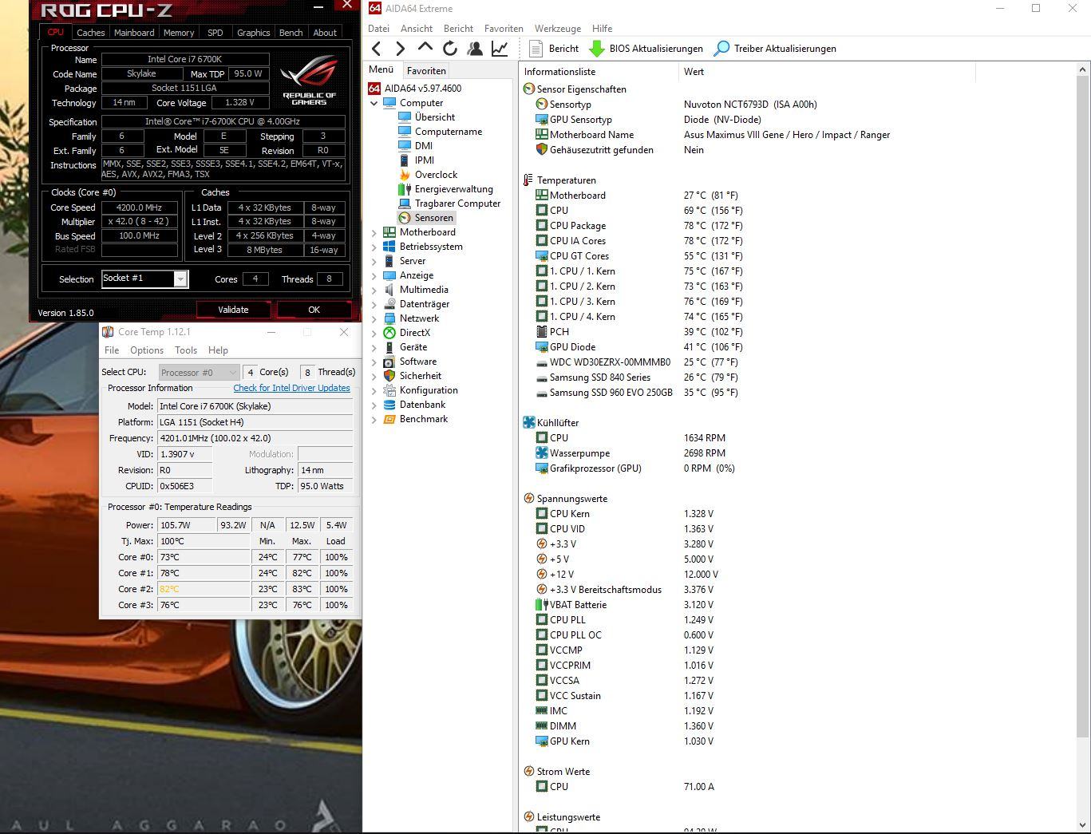Open the graph chart icon in AIDA64 toolbar
The width and height of the screenshot is (1091, 834).
(x=500, y=49)
